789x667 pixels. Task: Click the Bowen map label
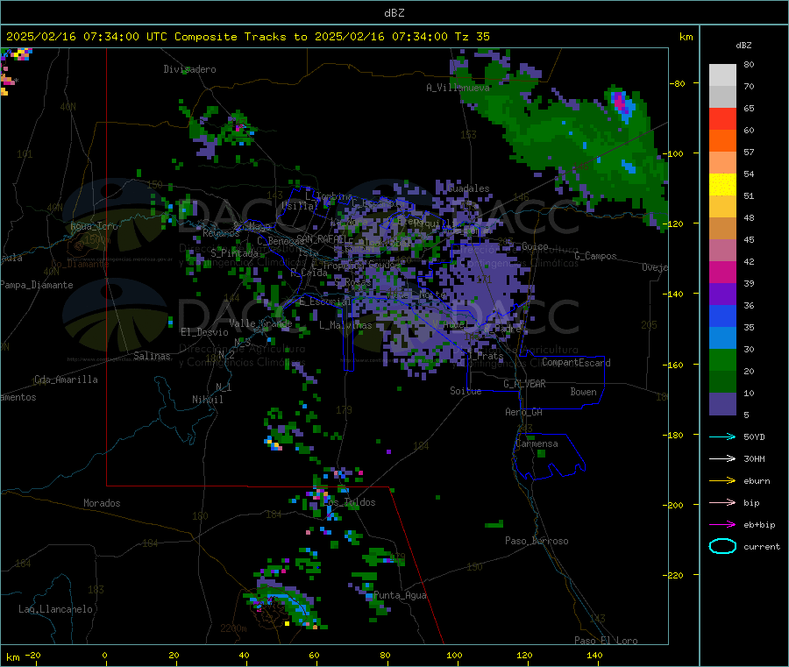click(x=583, y=392)
